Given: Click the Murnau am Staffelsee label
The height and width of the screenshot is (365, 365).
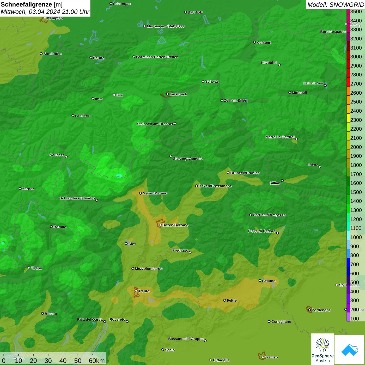Looking at the screenshot, I should pyautogui.click(x=166, y=26).
